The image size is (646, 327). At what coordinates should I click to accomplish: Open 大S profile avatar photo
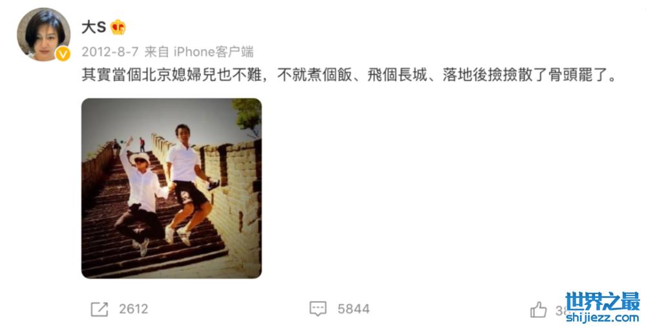tap(43, 34)
